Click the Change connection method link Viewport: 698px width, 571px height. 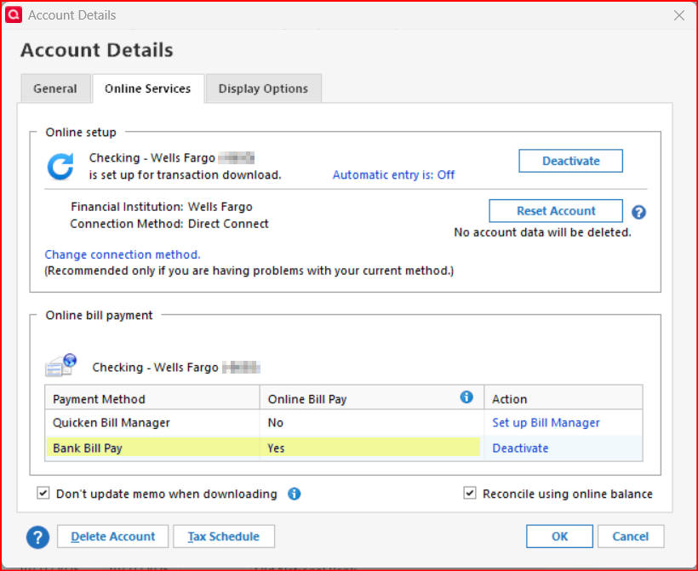123,254
